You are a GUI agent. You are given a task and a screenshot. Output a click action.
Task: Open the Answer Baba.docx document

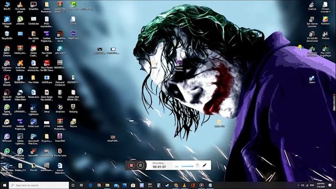(x=60, y=168)
